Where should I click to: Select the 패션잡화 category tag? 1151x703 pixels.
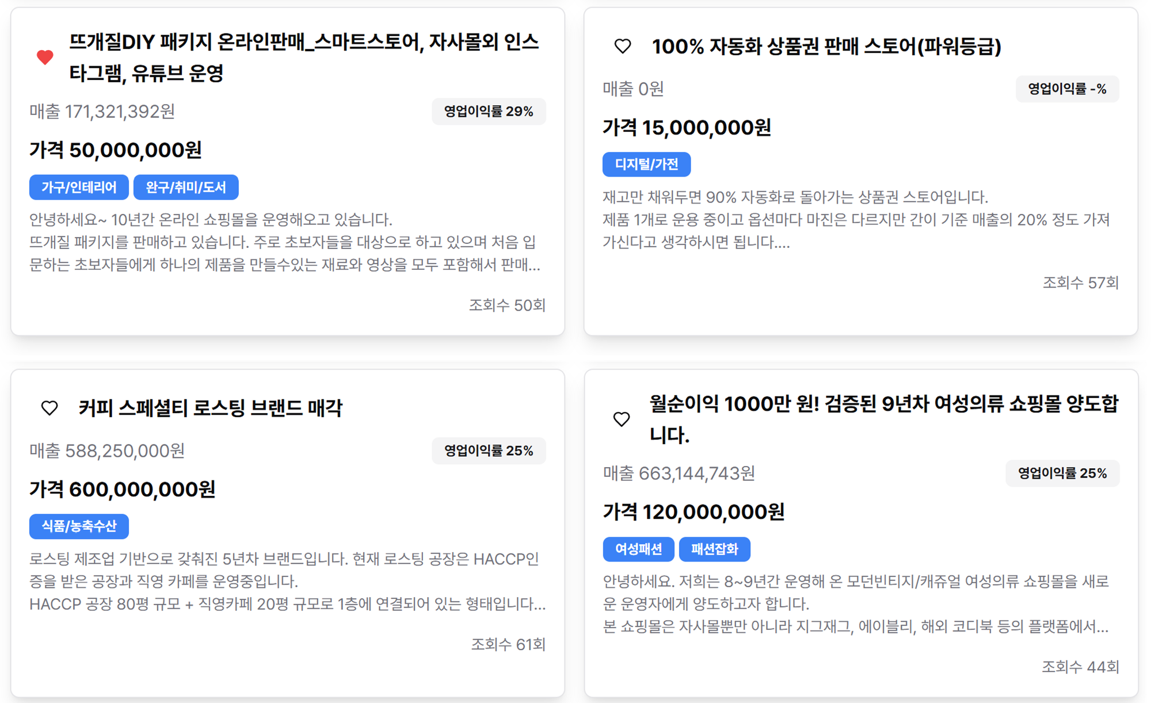coord(715,549)
